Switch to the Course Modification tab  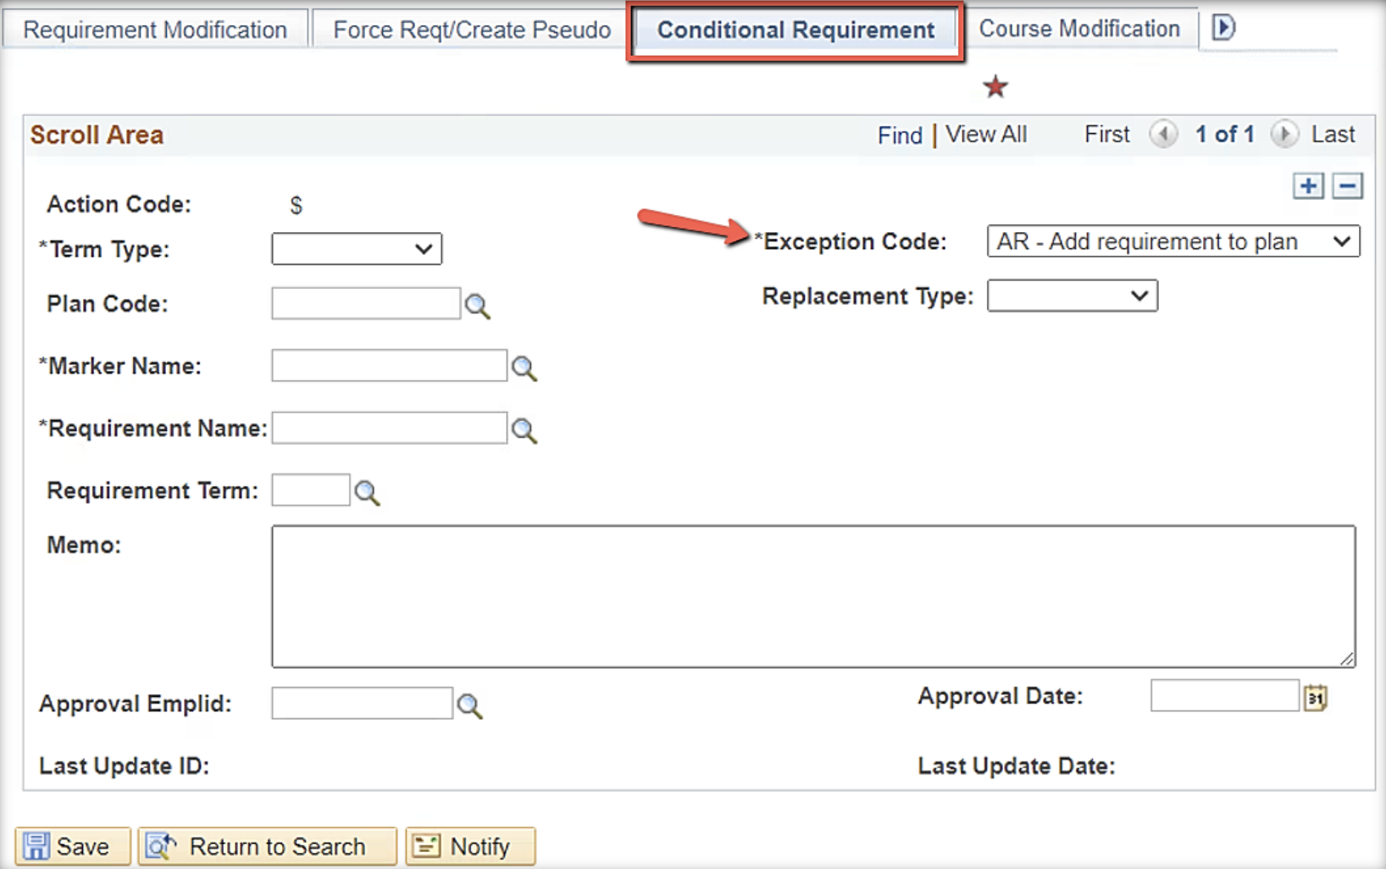tap(1079, 28)
